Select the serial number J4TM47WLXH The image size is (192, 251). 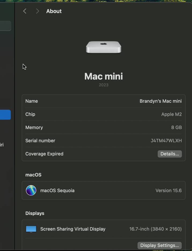tap(166, 141)
